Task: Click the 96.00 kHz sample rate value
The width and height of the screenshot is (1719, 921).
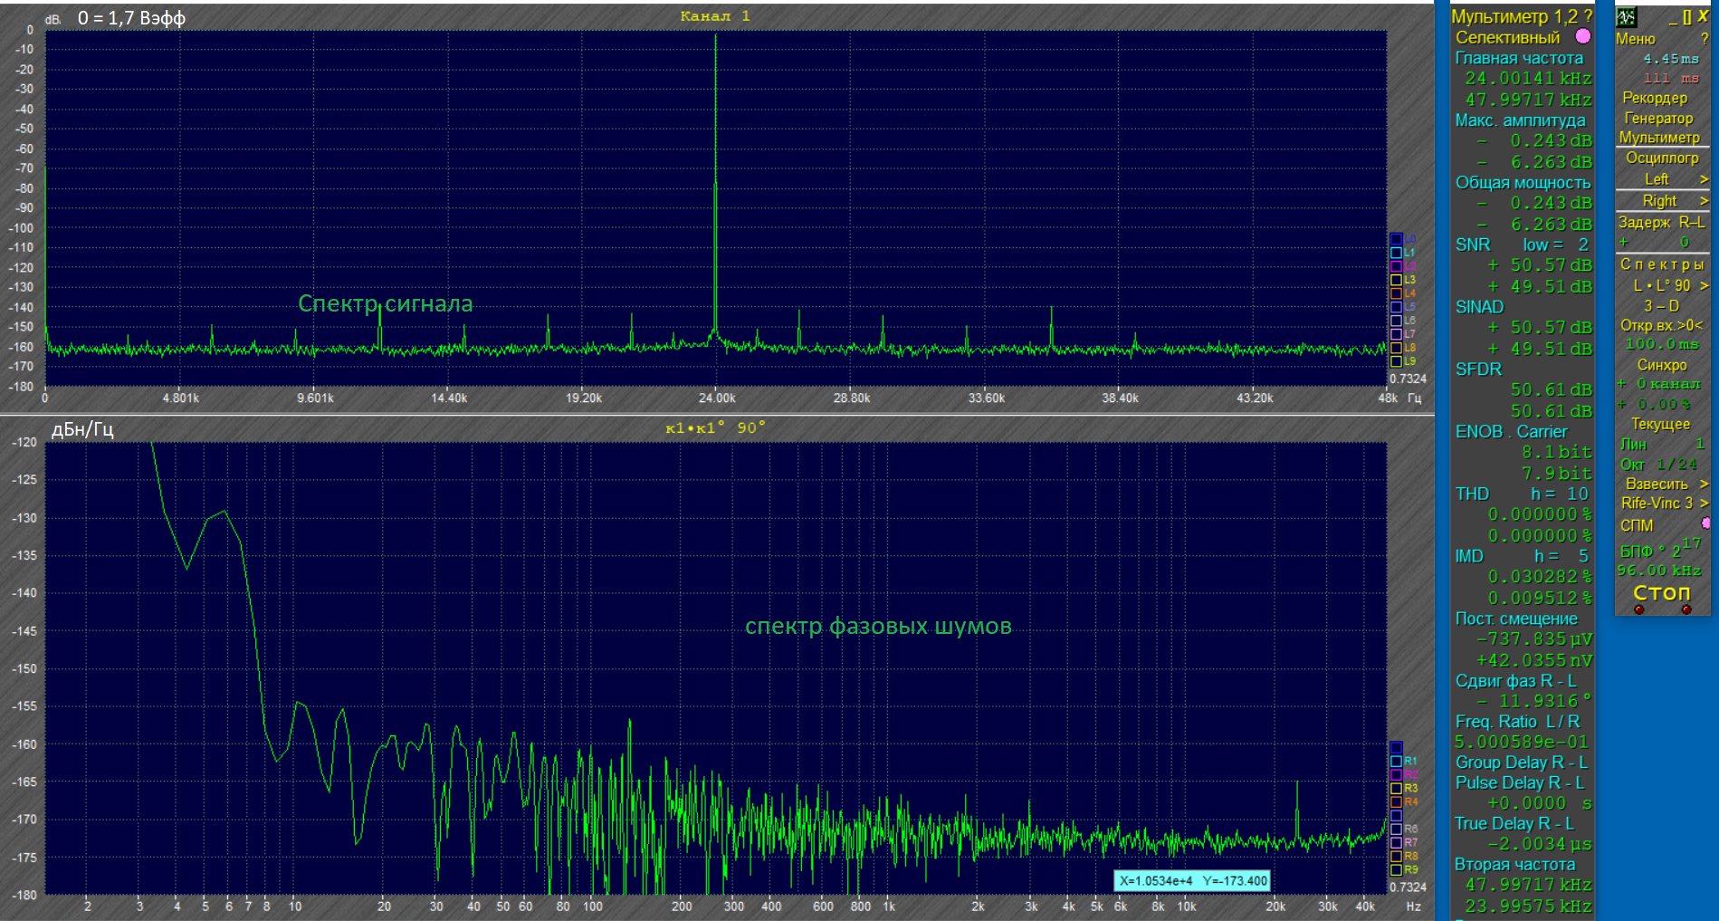Action: tap(1659, 570)
